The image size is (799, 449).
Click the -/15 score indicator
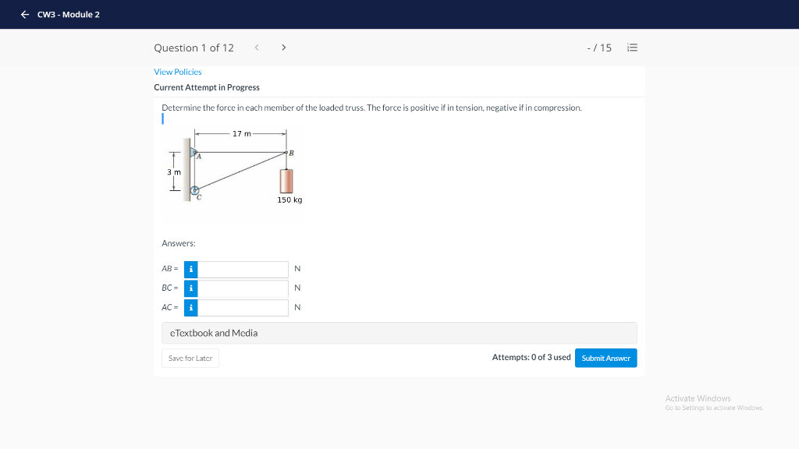click(598, 47)
